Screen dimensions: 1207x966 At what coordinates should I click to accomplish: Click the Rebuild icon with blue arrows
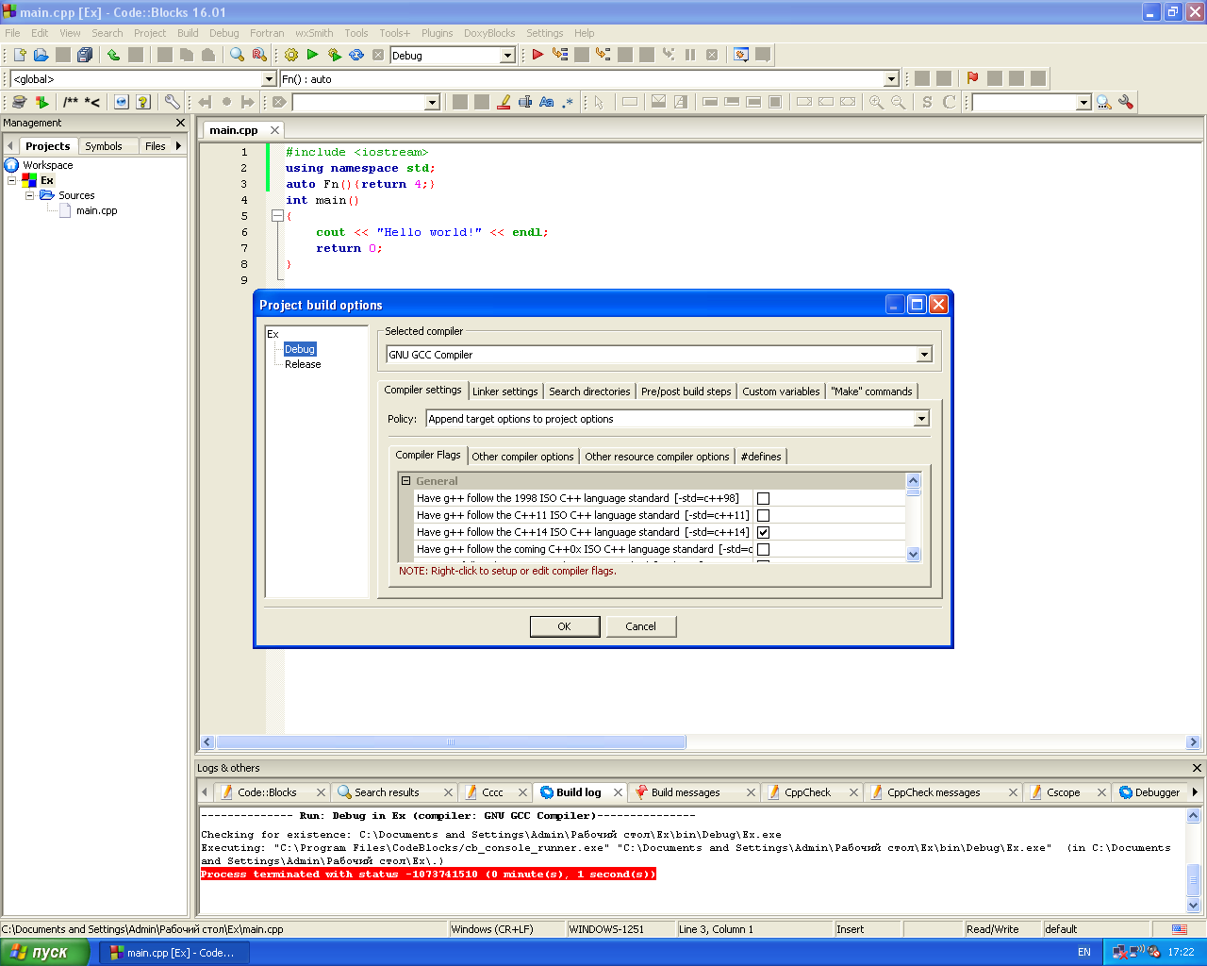356,55
